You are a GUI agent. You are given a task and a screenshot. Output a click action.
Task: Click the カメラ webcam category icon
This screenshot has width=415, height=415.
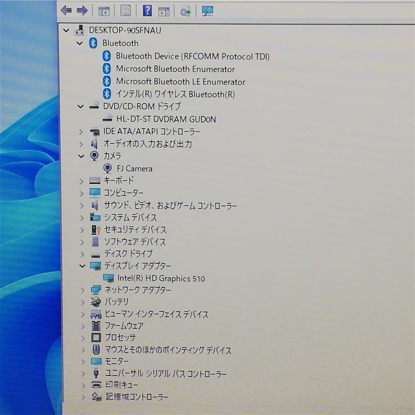pyautogui.click(x=94, y=156)
